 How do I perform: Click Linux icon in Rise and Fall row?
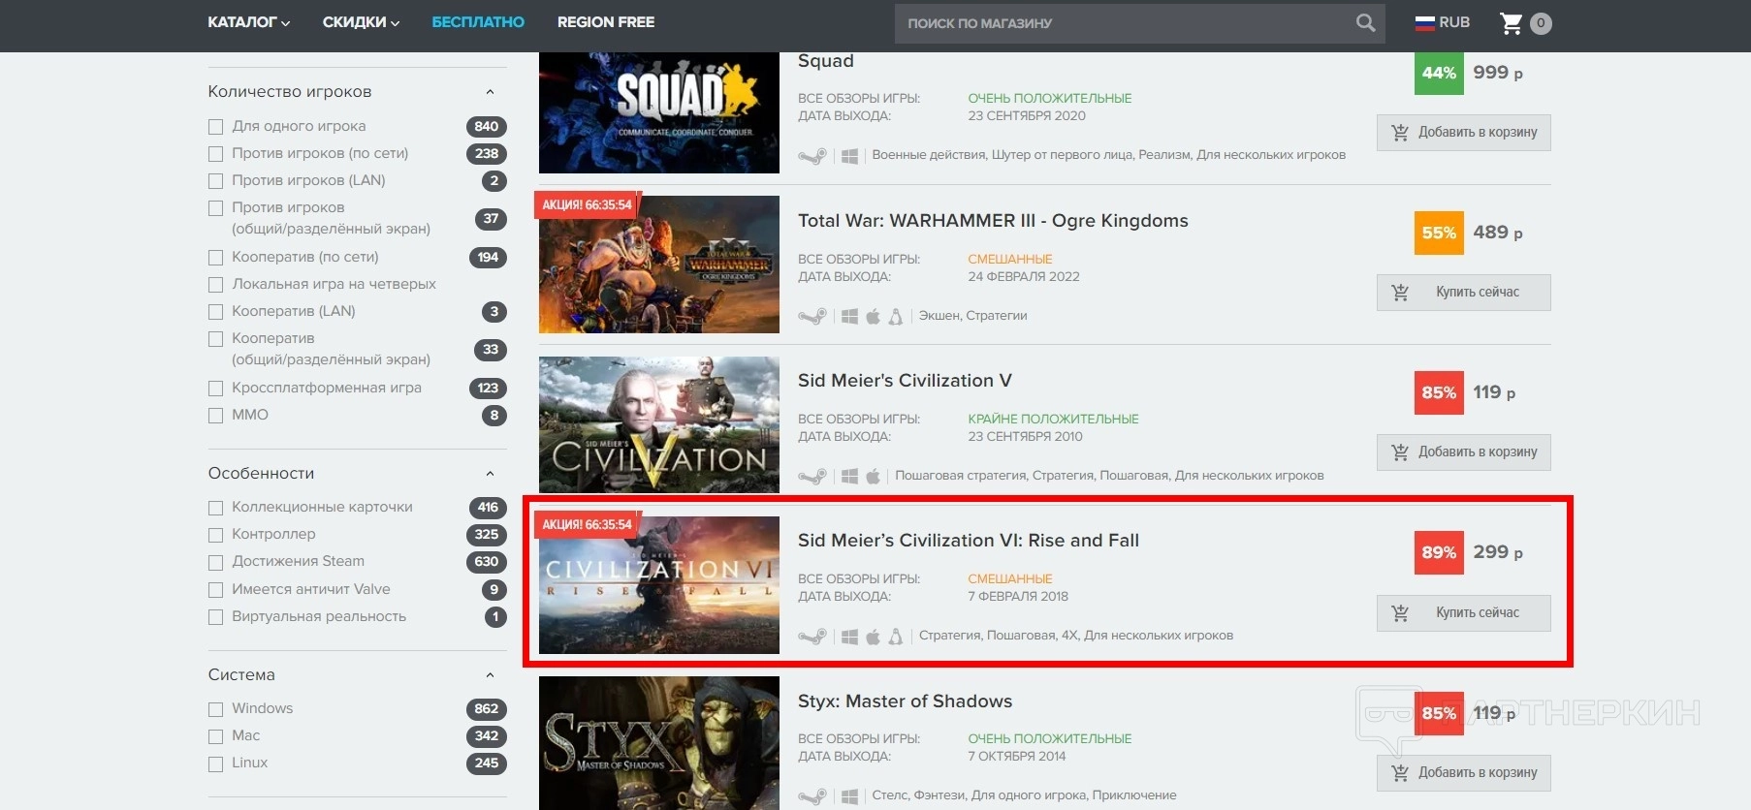(x=896, y=637)
